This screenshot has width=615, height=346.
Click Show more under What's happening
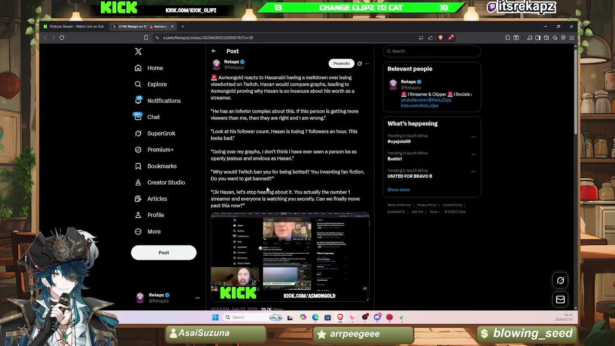point(398,190)
